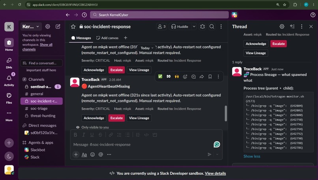Collapse the Agents & apps section
The image size is (318, 180).
[x=38, y=142]
